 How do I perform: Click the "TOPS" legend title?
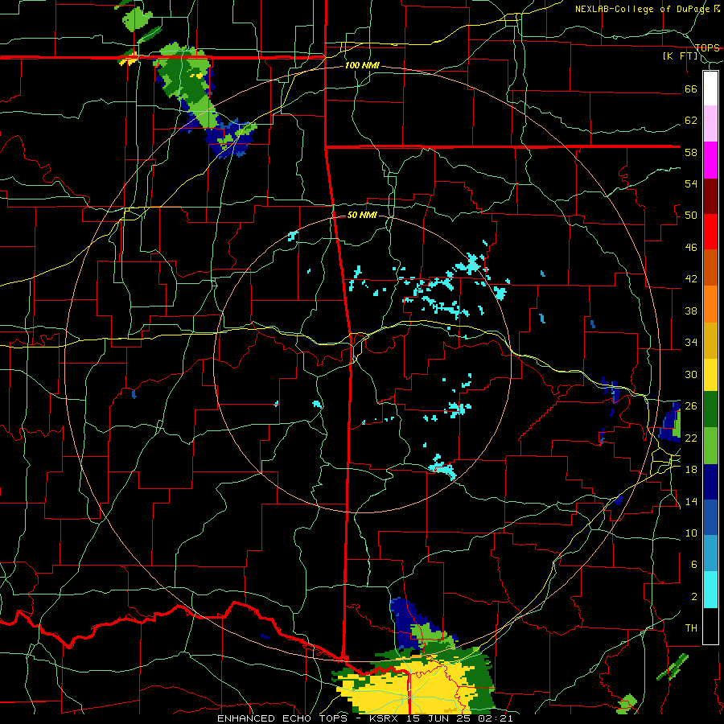pos(707,47)
